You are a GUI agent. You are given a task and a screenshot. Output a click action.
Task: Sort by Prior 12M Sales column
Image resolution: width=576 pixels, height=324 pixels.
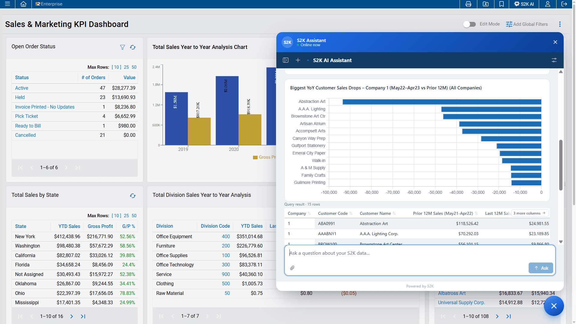(445, 213)
